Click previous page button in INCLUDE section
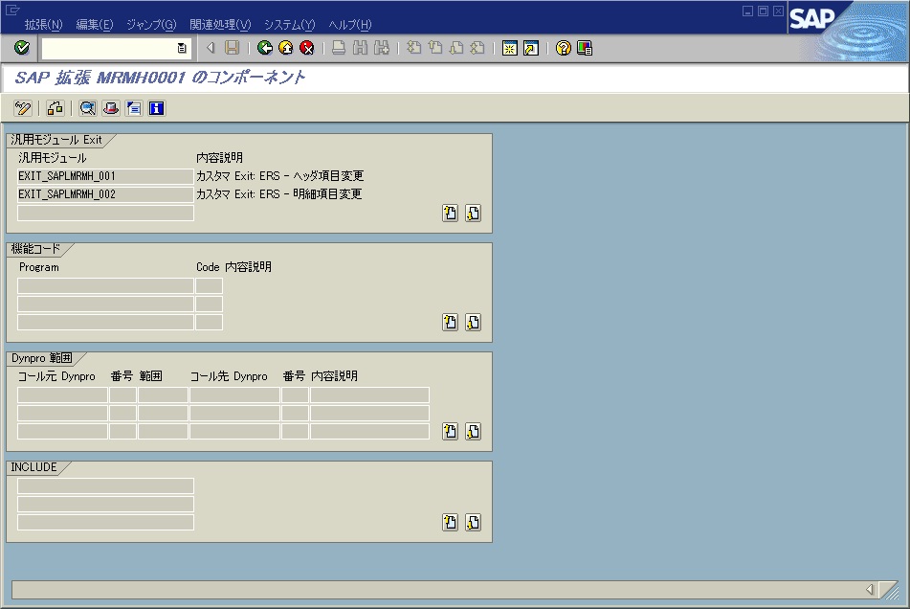The image size is (910, 609). (450, 522)
